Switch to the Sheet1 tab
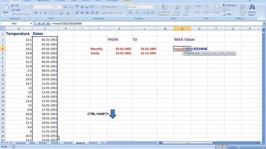 point(43,143)
